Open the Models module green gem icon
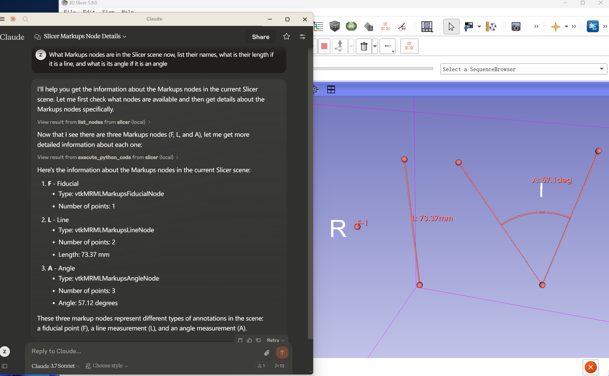This screenshot has height=376, width=609. coord(351,26)
